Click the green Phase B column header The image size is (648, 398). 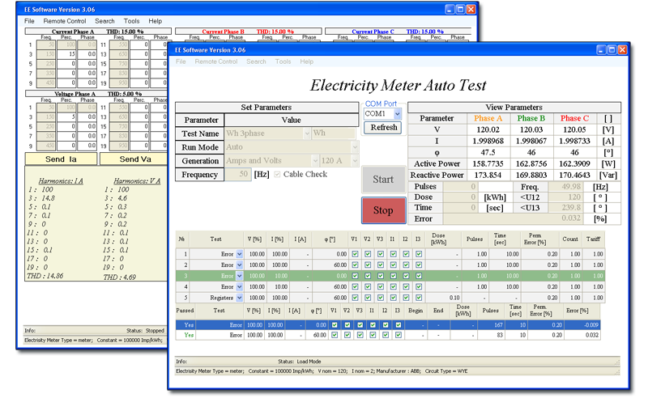pos(531,118)
